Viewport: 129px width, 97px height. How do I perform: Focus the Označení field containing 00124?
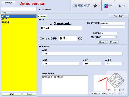click(x=61, y=28)
